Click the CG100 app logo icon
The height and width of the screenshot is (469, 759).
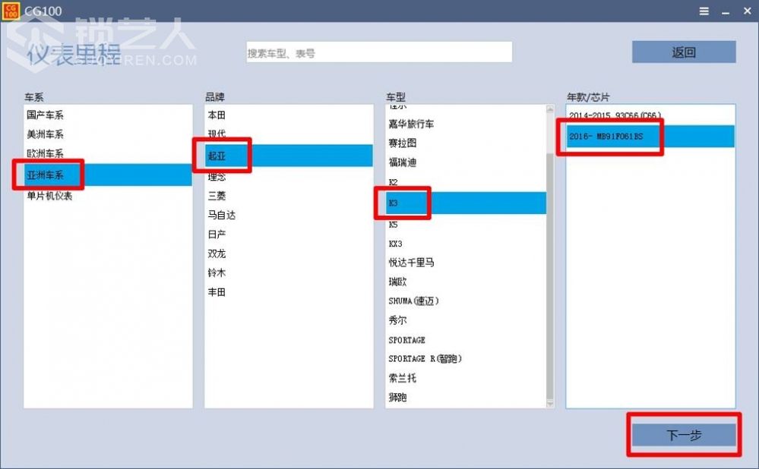[x=10, y=11]
